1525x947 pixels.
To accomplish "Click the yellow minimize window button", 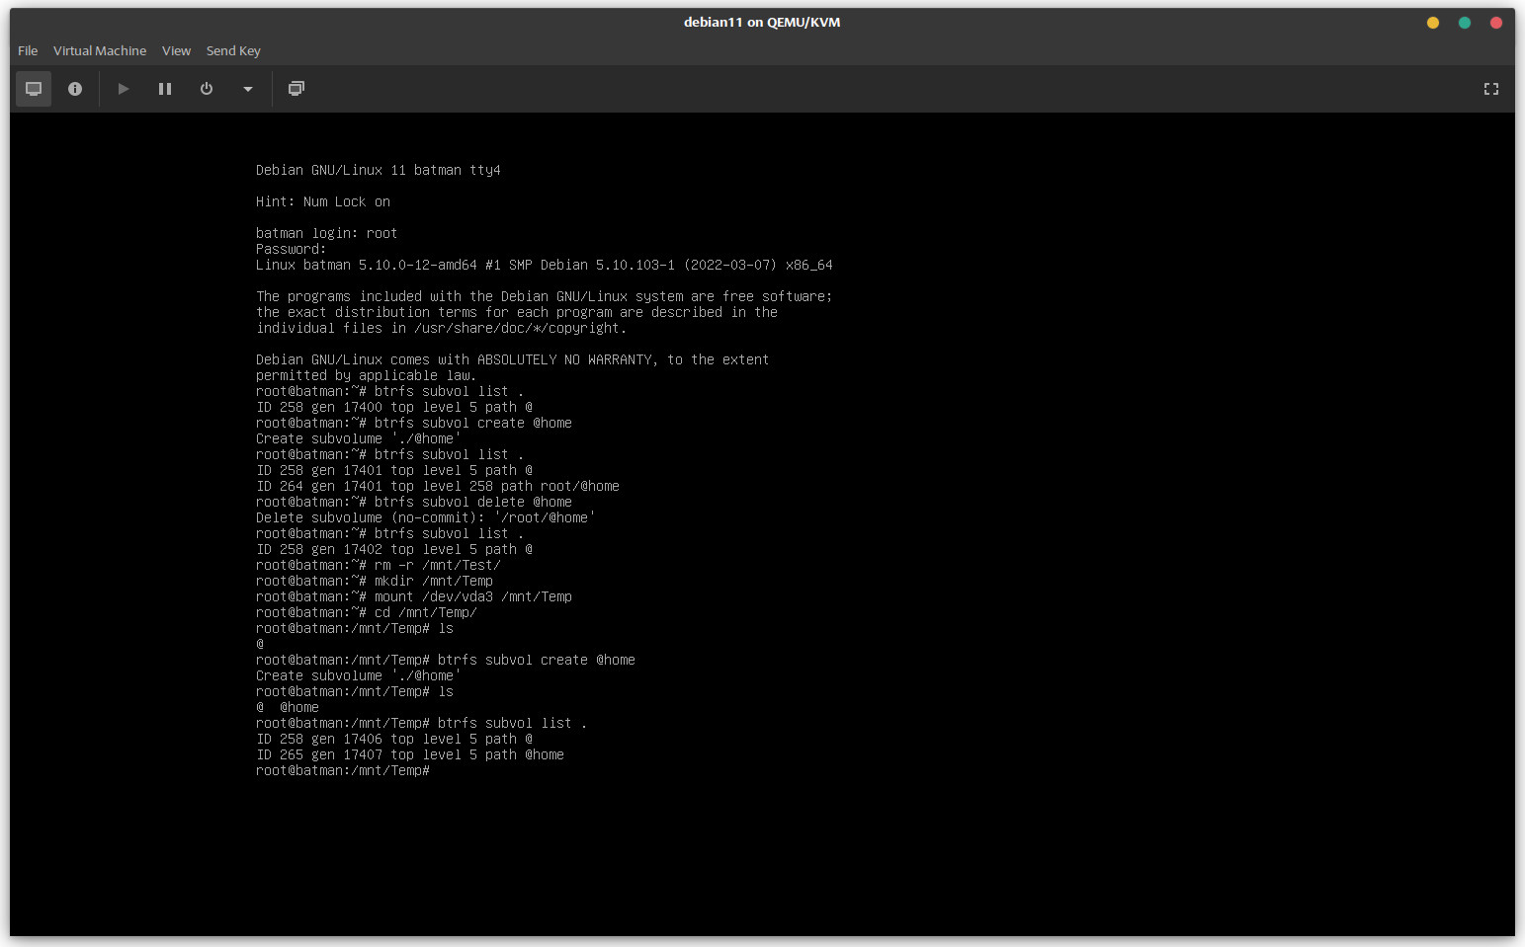I will pyautogui.click(x=1432, y=23).
